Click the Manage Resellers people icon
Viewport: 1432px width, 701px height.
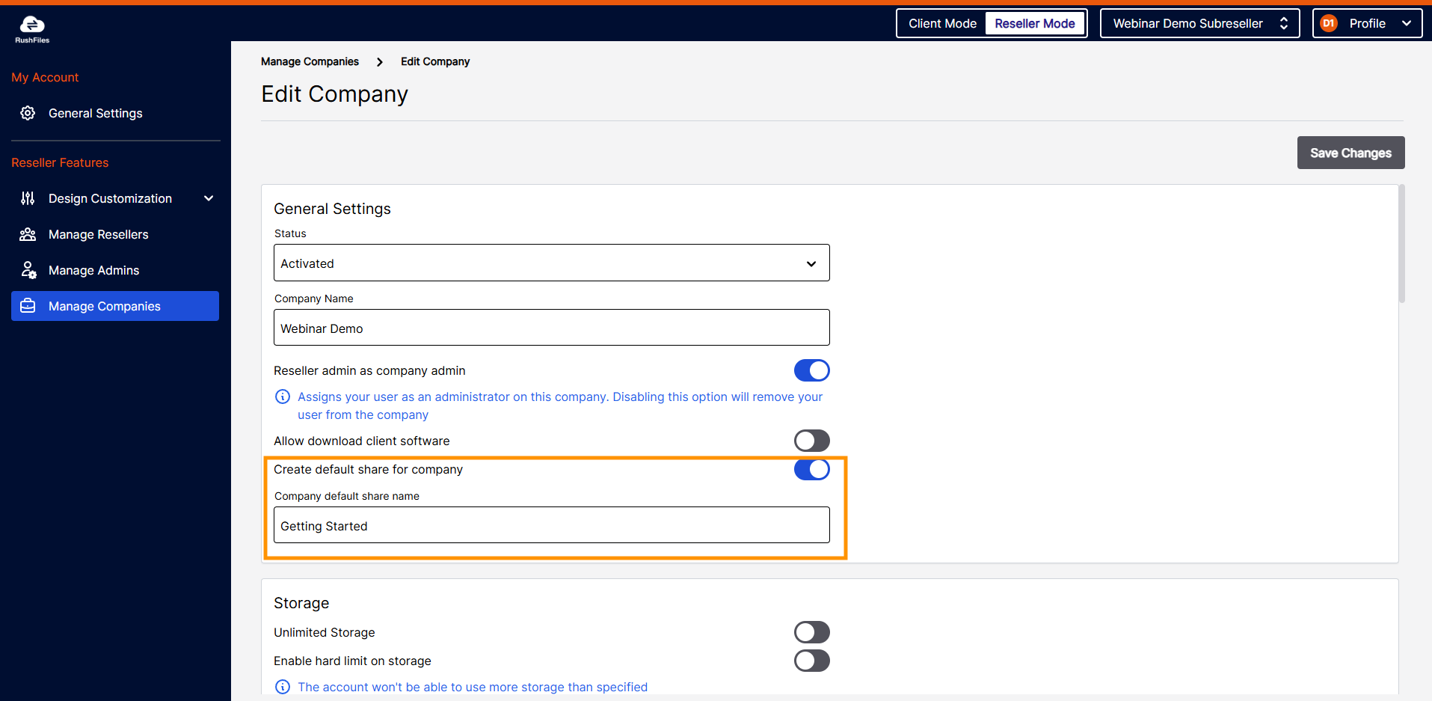[x=28, y=234]
